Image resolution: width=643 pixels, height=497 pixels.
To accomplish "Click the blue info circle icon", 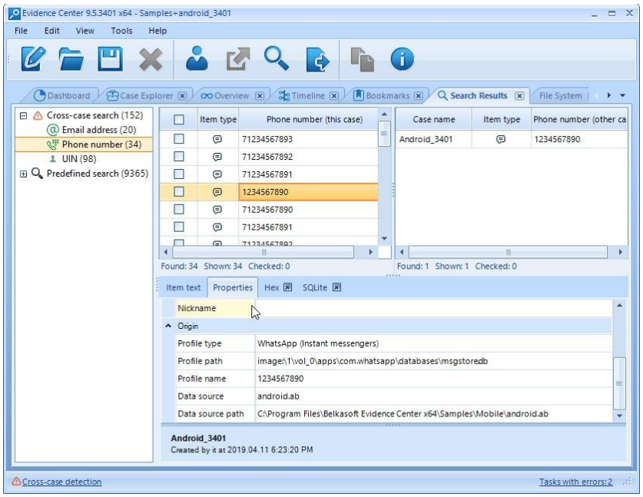I will click(402, 59).
